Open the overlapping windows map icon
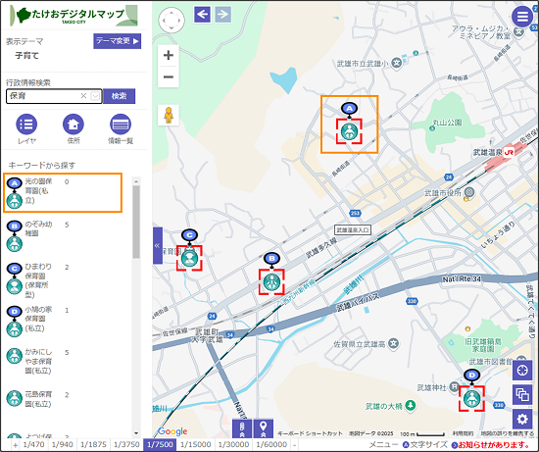Image resolution: width=539 pixels, height=452 pixels. [522, 395]
